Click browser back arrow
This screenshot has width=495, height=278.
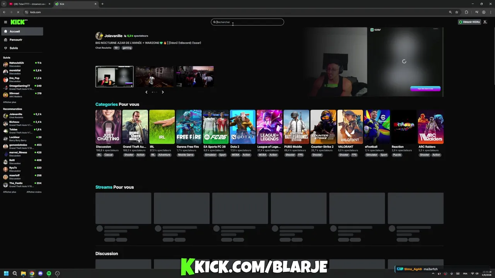pyautogui.click(x=4, y=12)
